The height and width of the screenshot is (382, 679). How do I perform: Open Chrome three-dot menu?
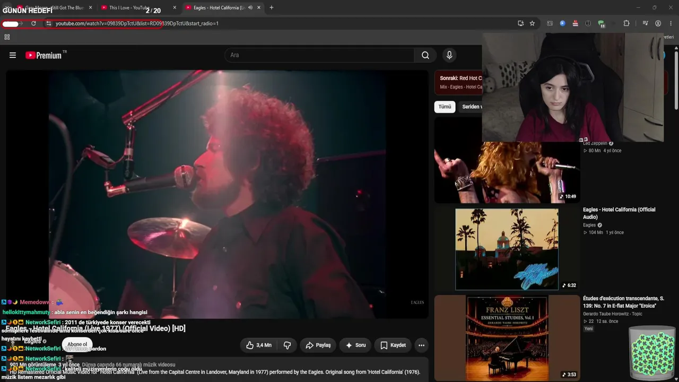pos(671,23)
